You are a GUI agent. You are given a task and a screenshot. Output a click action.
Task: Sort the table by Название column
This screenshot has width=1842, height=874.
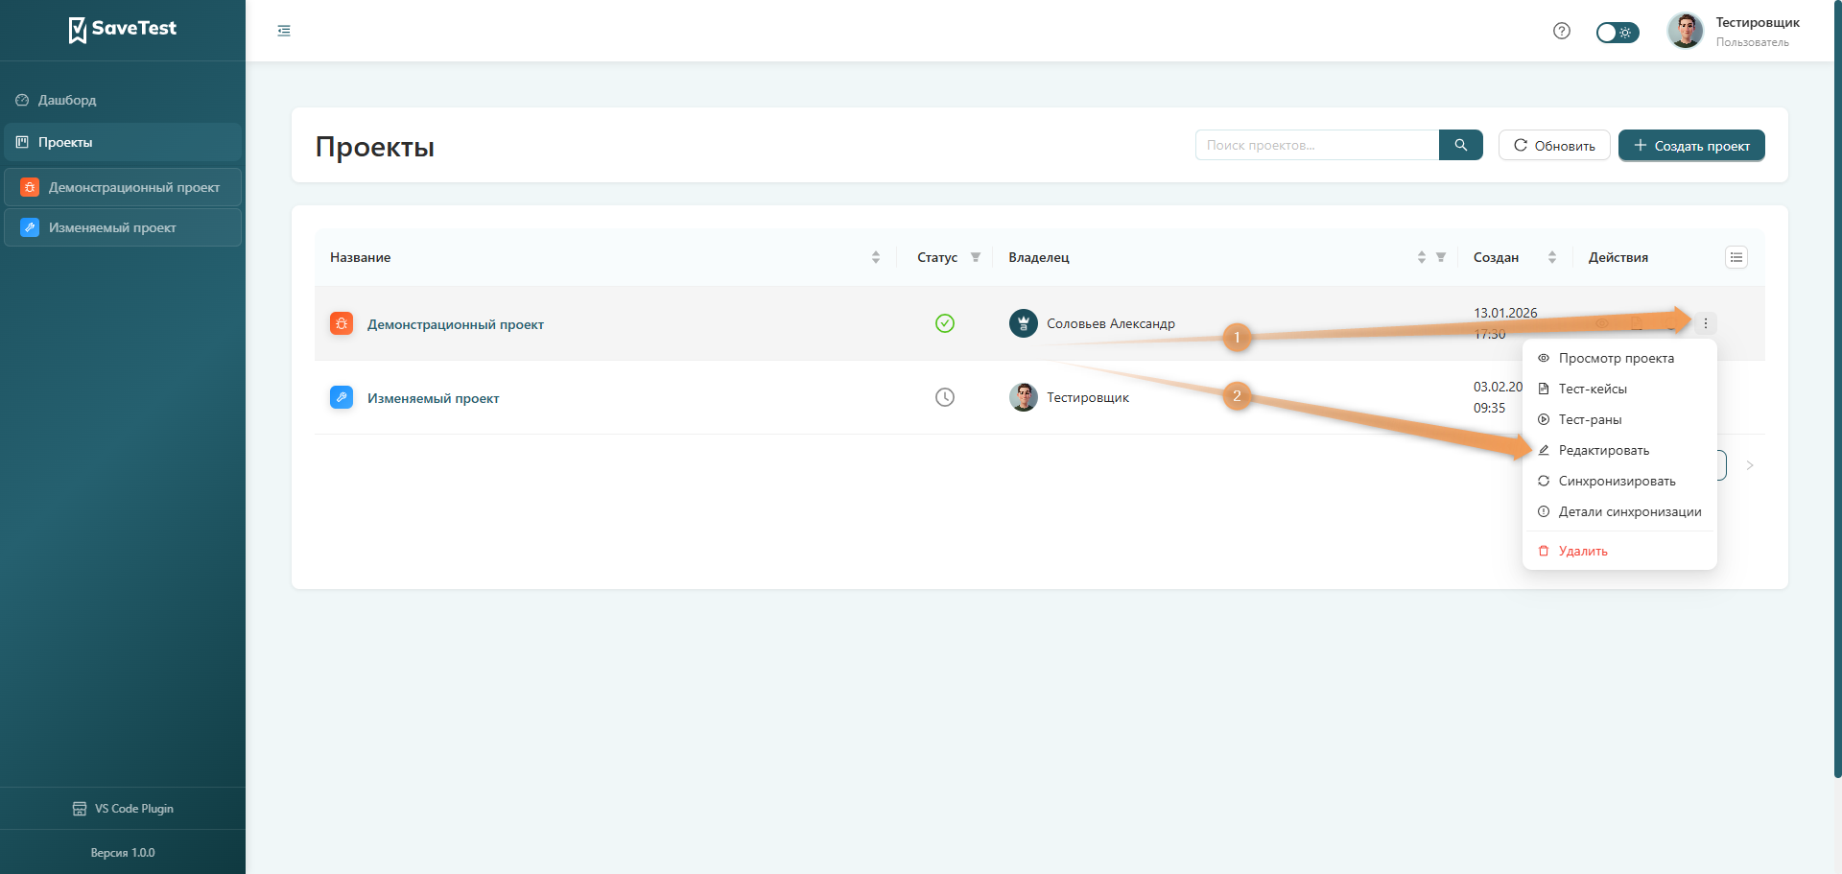point(875,257)
